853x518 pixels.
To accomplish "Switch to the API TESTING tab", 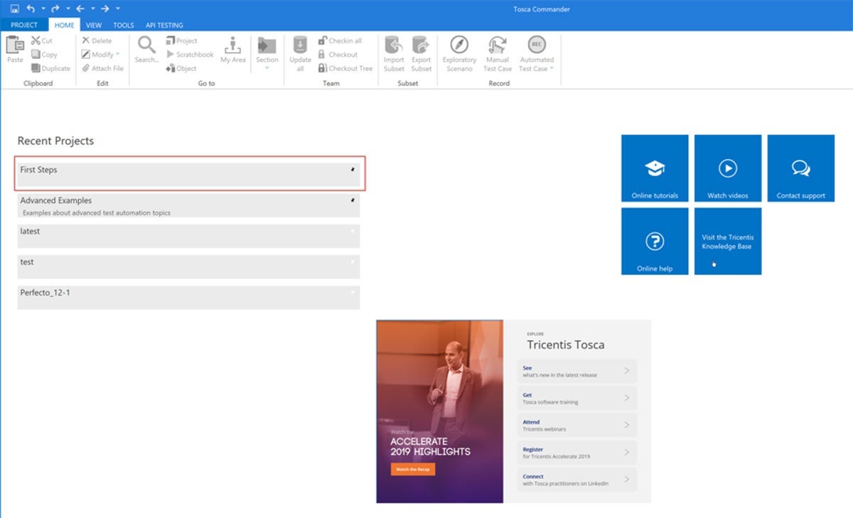I will (x=164, y=25).
